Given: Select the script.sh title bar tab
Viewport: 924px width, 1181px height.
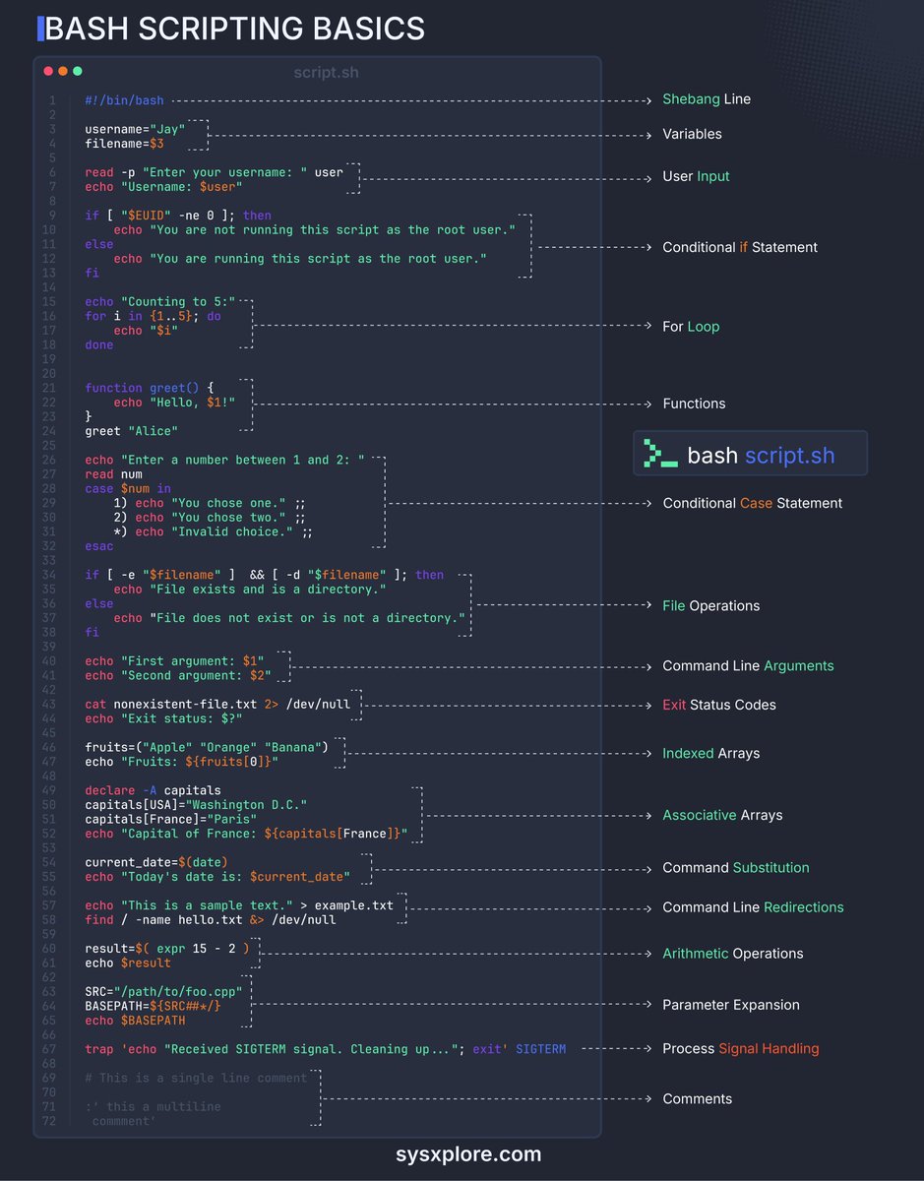Looking at the screenshot, I should point(327,72).
